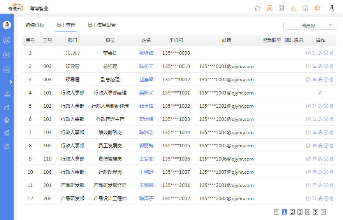Click position cell 产品设计工程师
The image size is (343, 220).
point(110,199)
